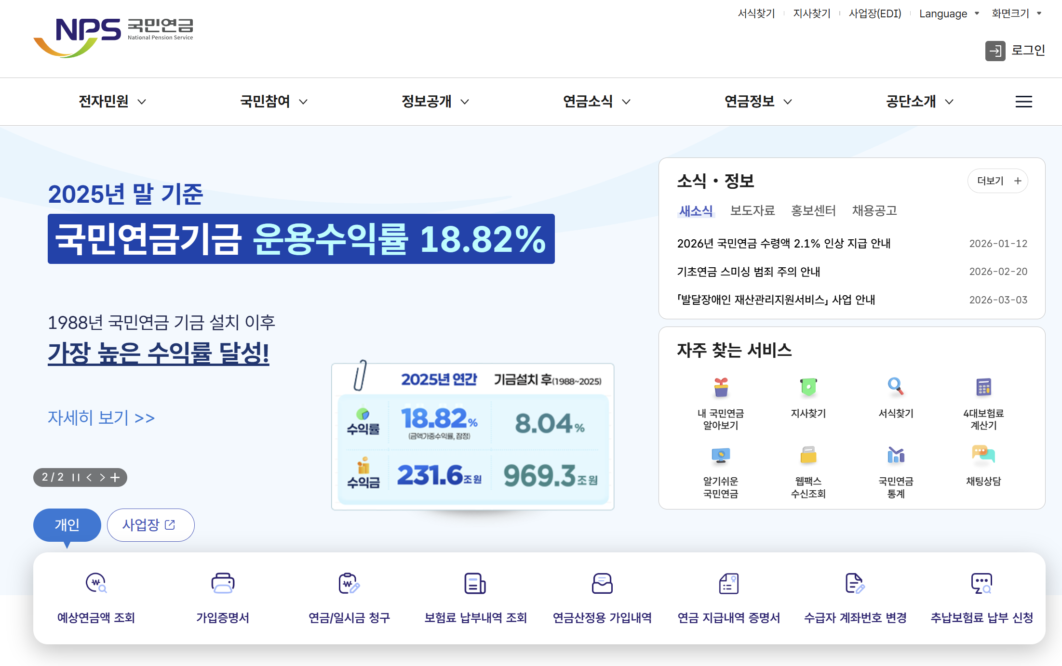1062x666 pixels.
Task: Open 가입증명서 printer icon
Action: pyautogui.click(x=223, y=583)
